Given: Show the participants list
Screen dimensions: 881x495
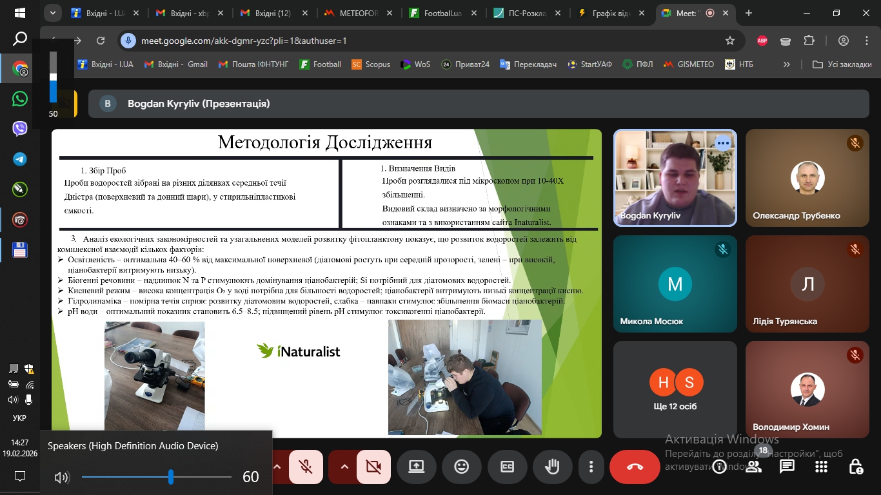Looking at the screenshot, I should (753, 467).
